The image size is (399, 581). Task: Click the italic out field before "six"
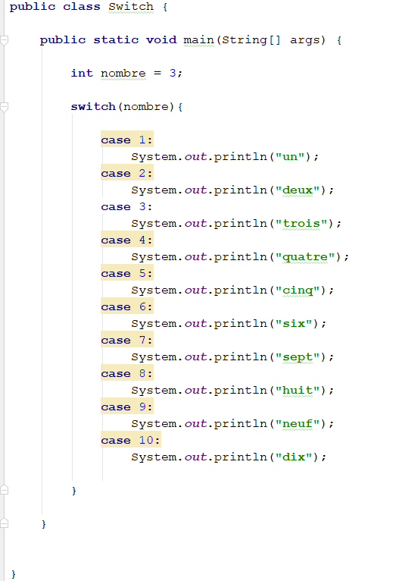(x=195, y=323)
